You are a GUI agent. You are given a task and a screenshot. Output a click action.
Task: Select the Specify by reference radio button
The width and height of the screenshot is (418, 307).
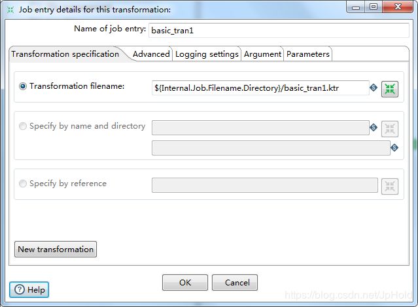[23, 184]
